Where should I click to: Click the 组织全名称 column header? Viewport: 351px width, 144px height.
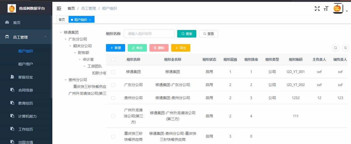173,60
